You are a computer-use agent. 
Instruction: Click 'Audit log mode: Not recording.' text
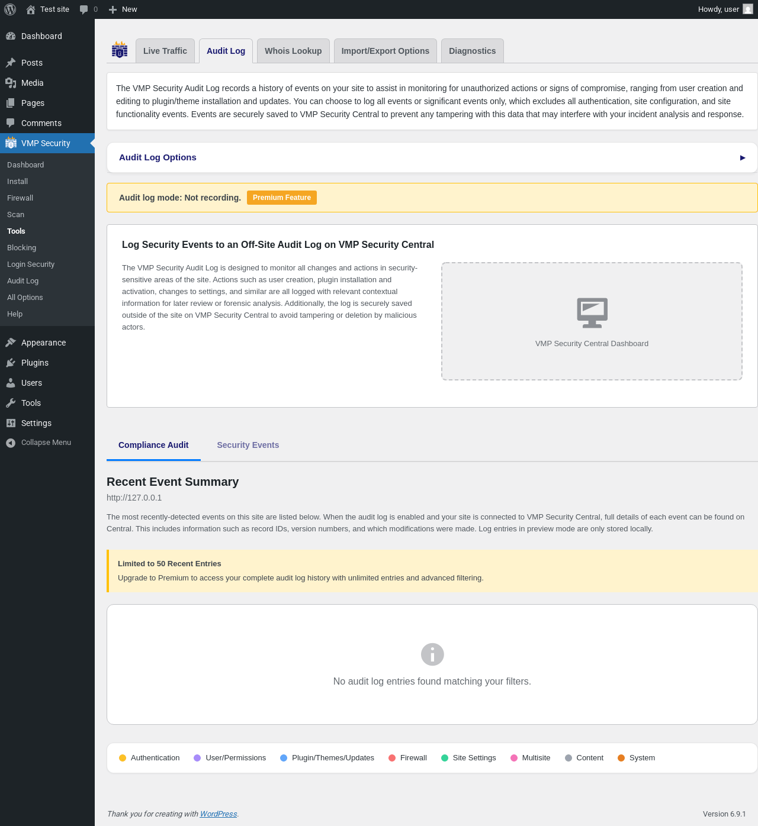tap(180, 198)
